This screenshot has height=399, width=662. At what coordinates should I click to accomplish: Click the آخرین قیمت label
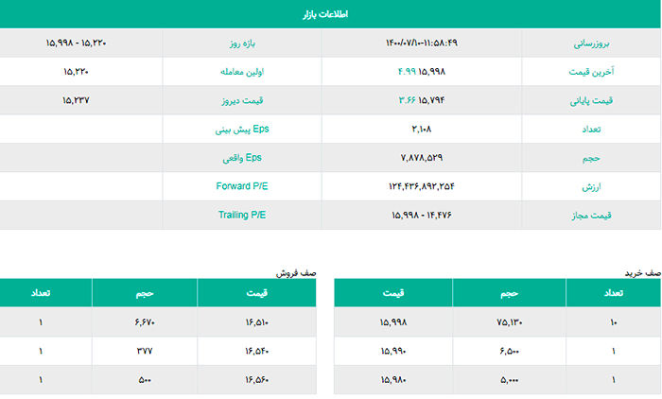pos(591,72)
